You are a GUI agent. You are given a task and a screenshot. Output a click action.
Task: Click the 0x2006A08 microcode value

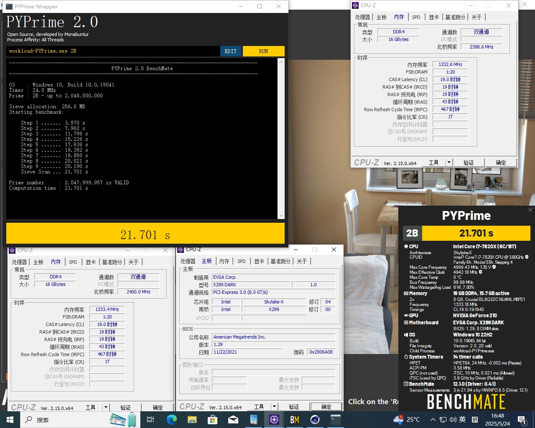tap(321, 352)
